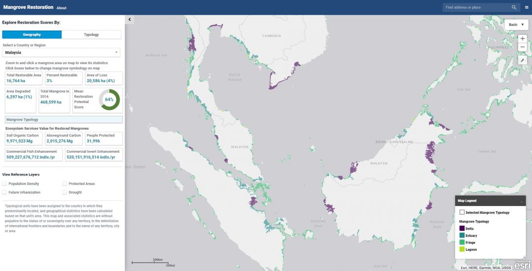Open the hamburger menu in header

tap(527, 7)
